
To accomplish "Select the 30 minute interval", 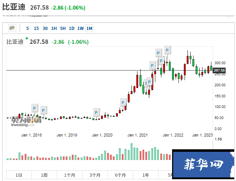I will (45, 28).
